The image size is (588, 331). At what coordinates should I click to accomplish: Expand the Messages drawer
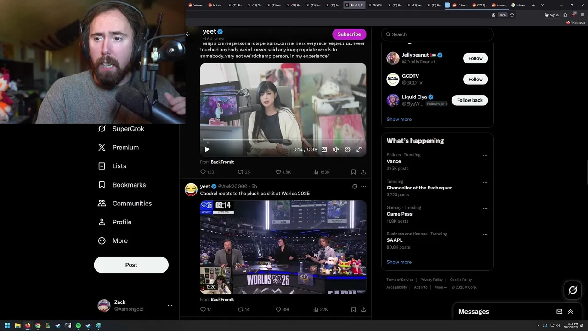tap(571, 312)
